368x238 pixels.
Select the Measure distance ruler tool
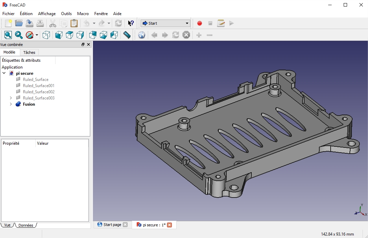127,35
